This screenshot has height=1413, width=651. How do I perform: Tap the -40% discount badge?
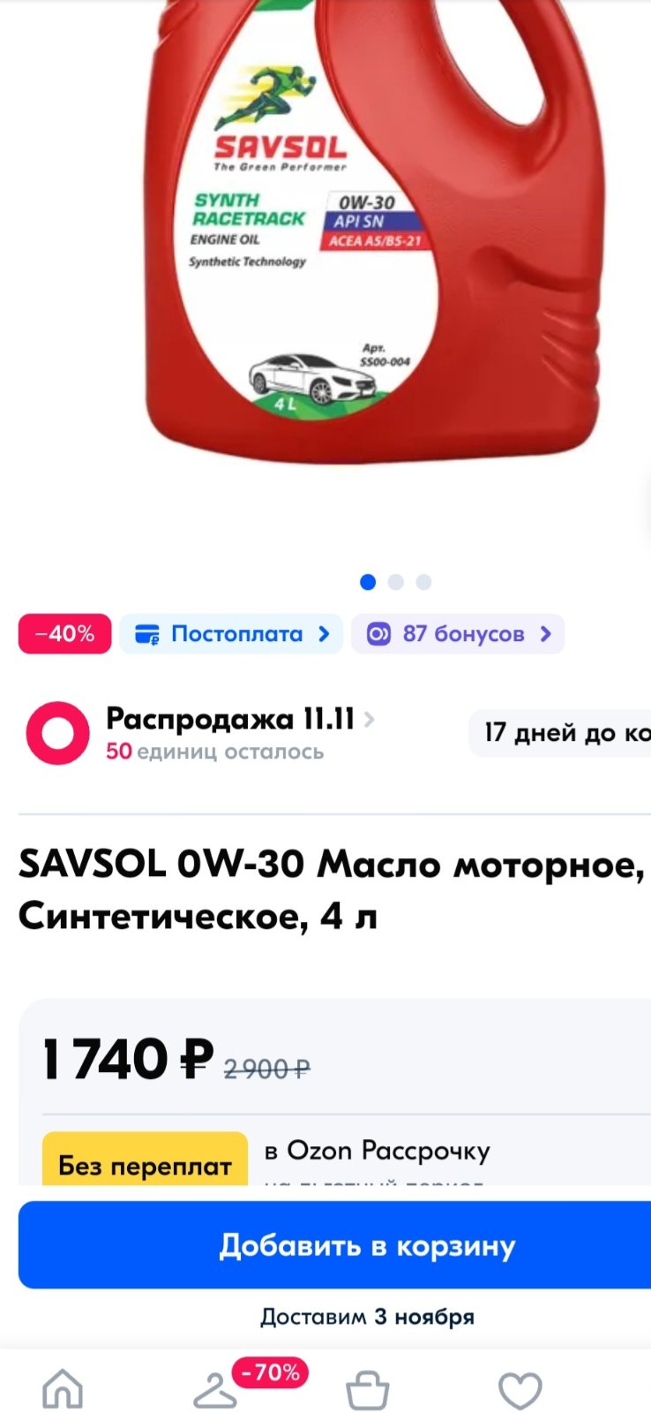(65, 634)
